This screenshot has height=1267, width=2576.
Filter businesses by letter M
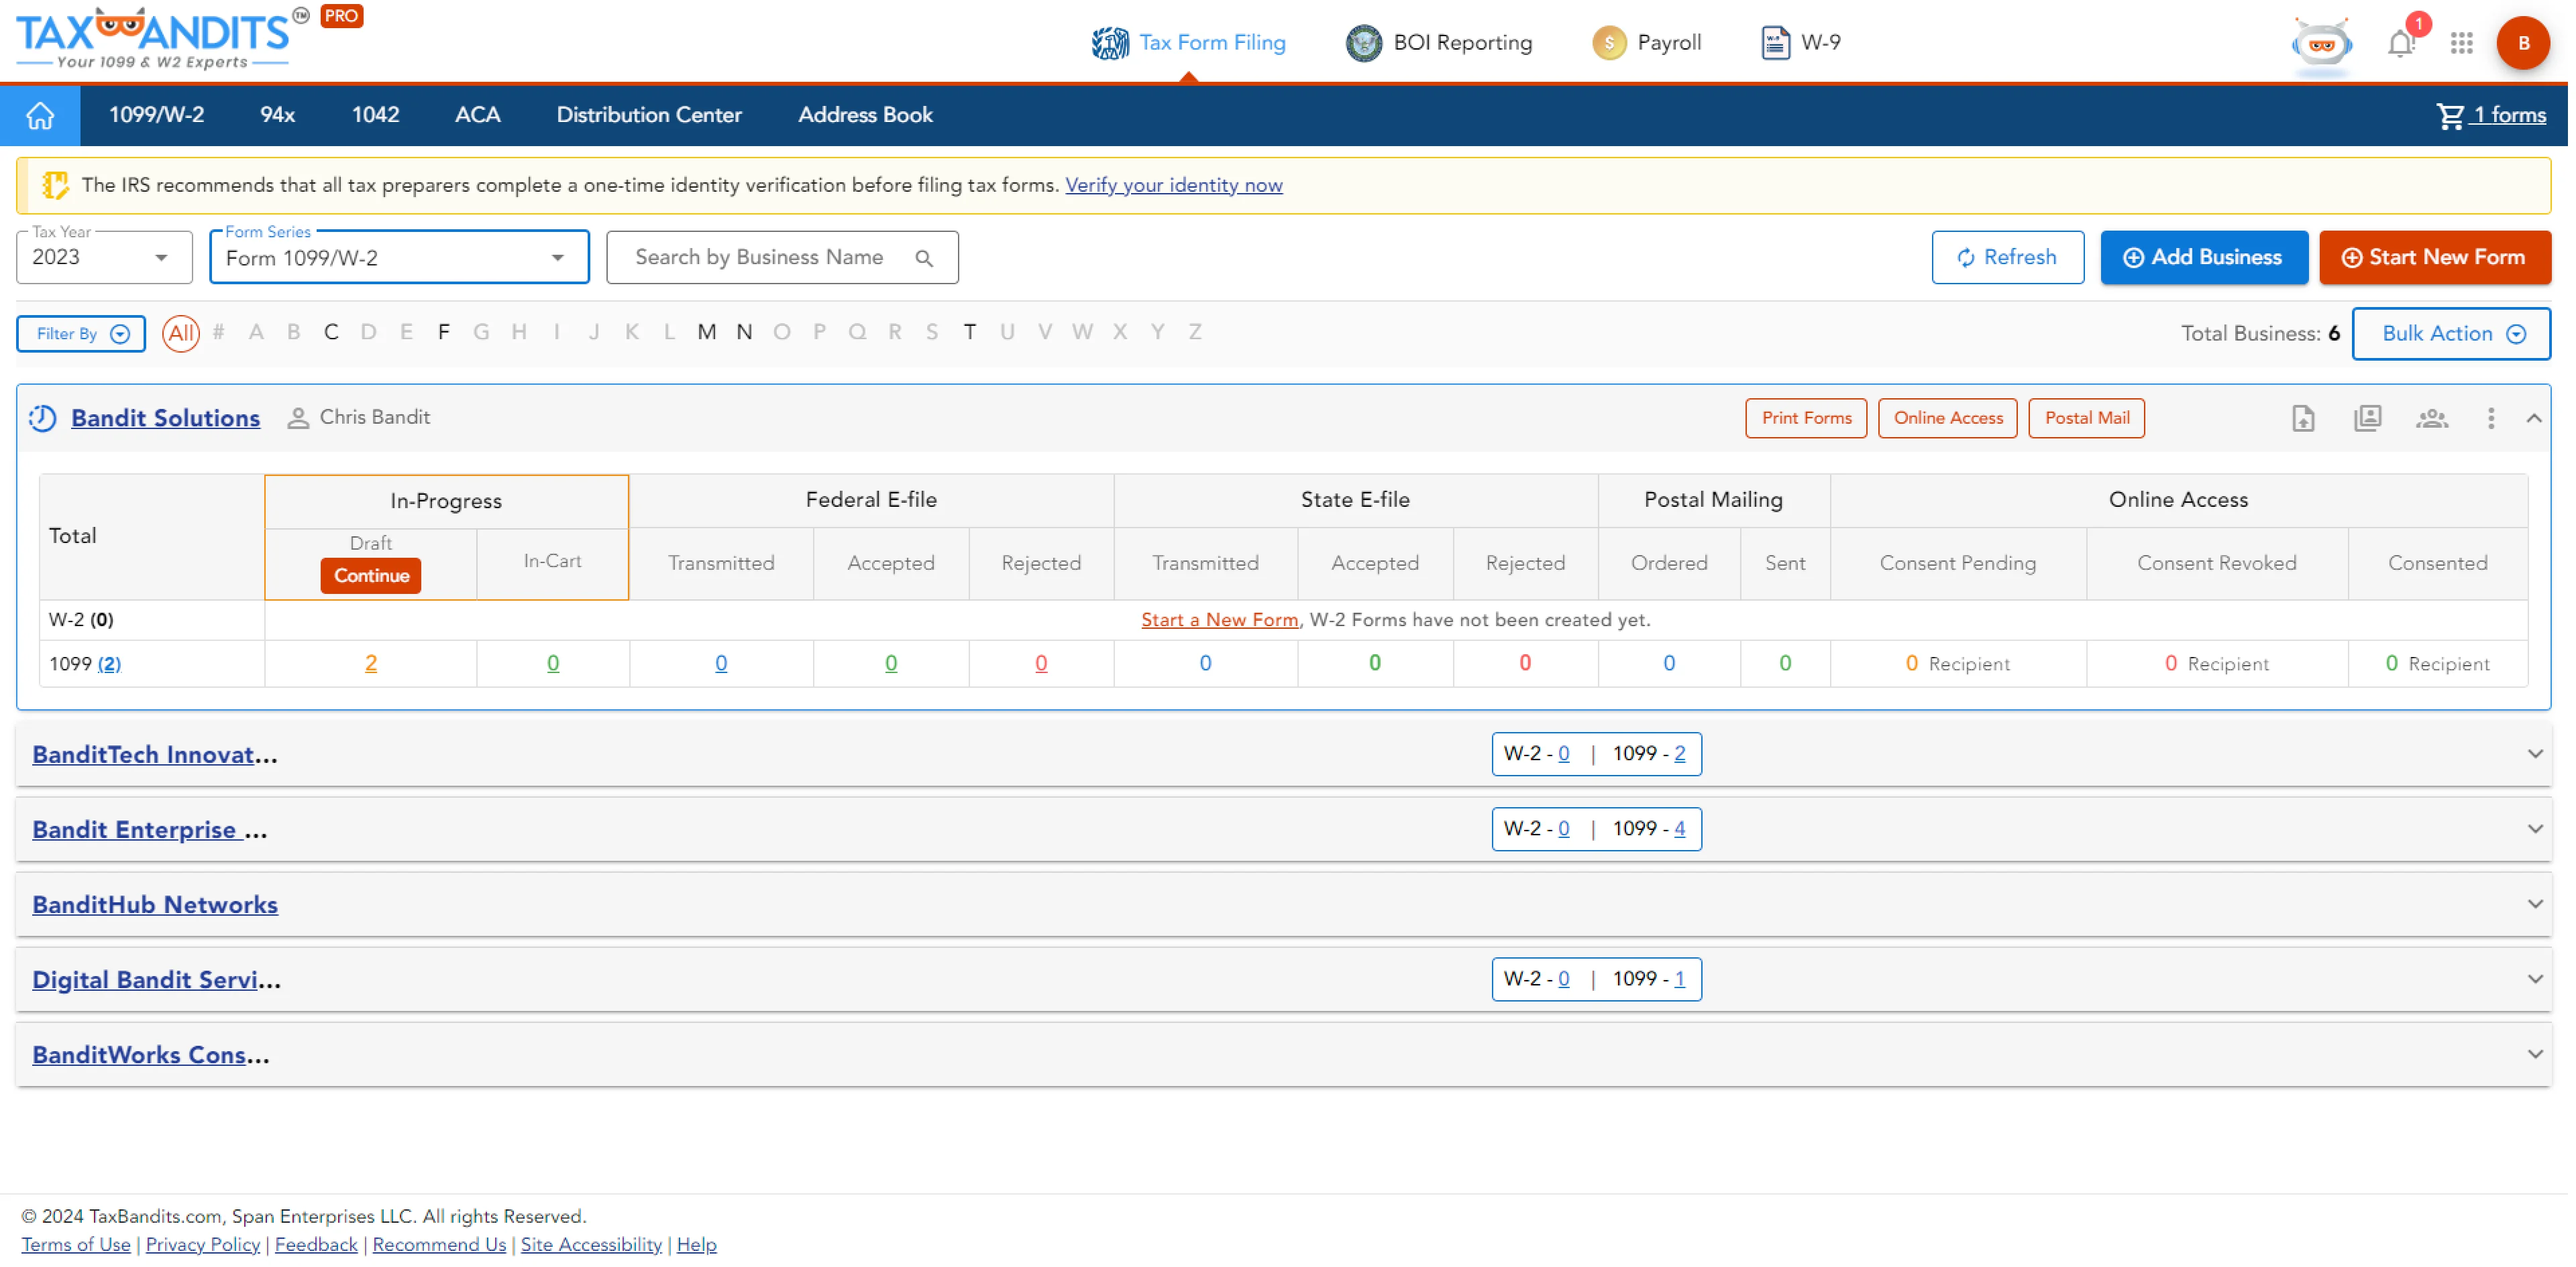pos(706,333)
